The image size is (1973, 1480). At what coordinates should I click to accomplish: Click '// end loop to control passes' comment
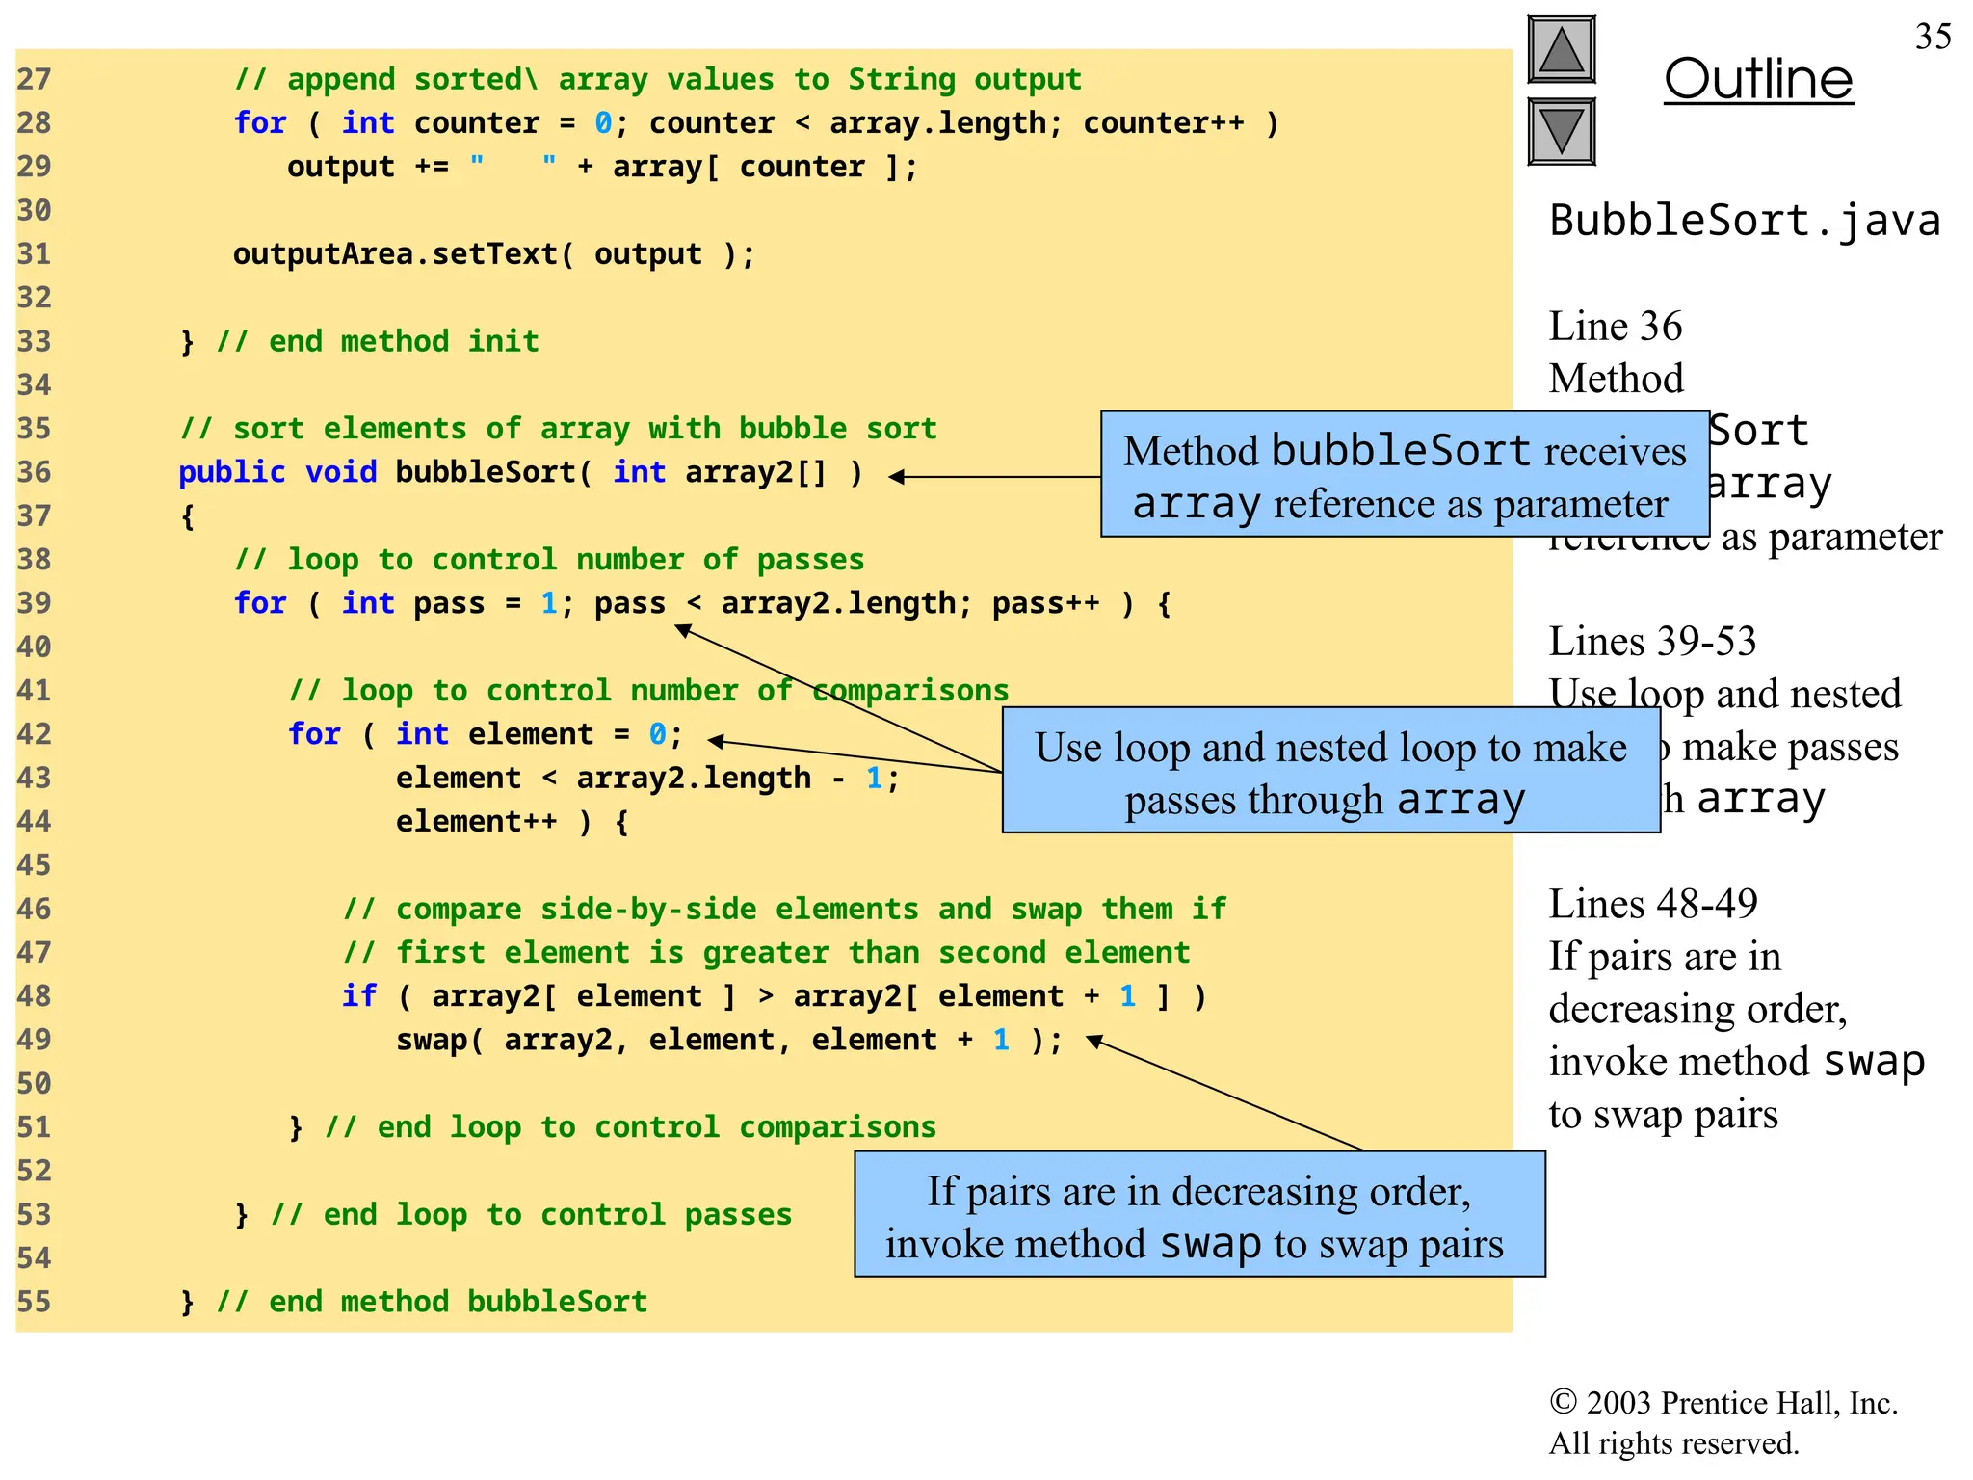(532, 1215)
